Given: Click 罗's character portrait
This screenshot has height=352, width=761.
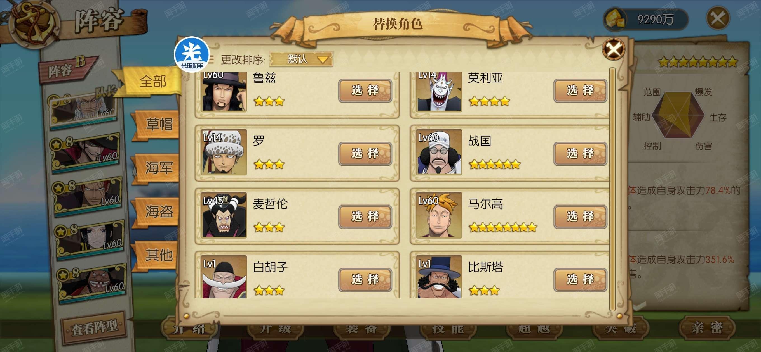Looking at the screenshot, I should coord(224,152).
